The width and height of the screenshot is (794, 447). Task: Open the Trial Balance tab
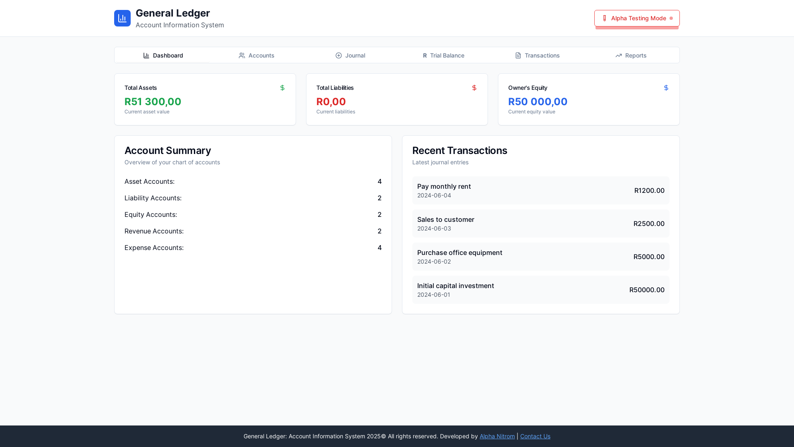(443, 55)
